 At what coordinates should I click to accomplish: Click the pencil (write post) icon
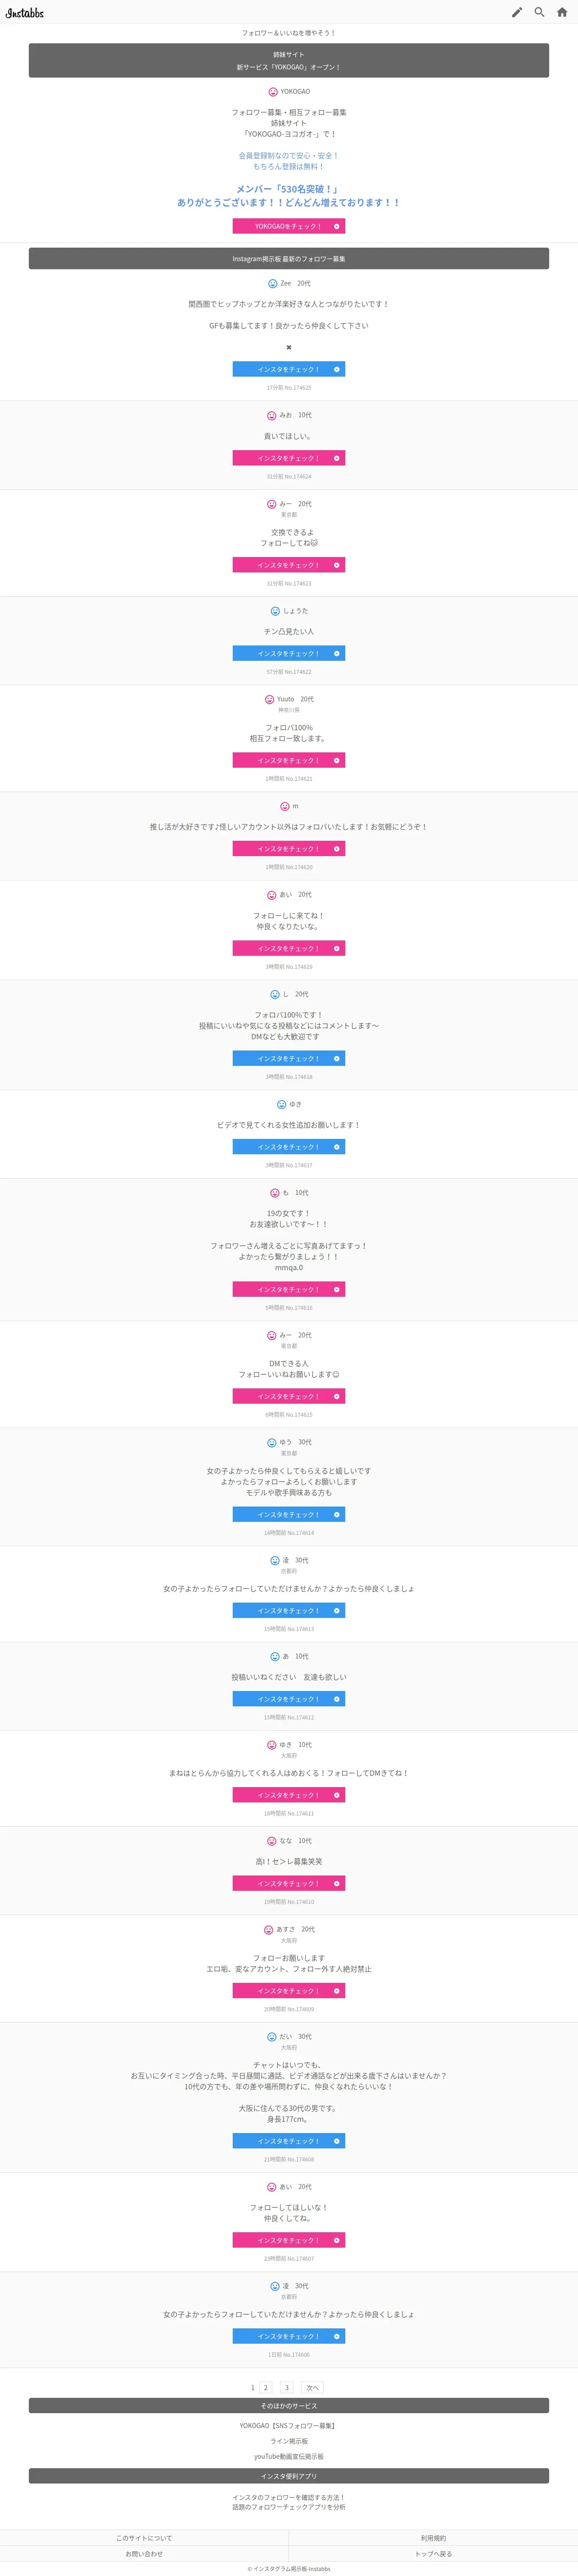pos(517,13)
